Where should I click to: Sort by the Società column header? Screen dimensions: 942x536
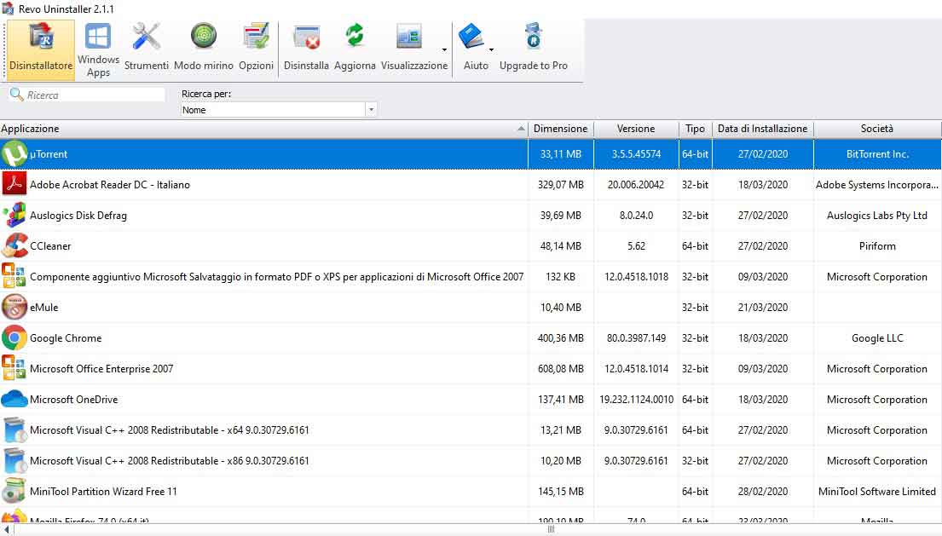877,129
